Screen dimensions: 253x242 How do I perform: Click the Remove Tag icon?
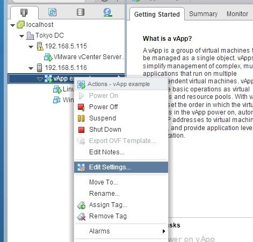coord(81,217)
